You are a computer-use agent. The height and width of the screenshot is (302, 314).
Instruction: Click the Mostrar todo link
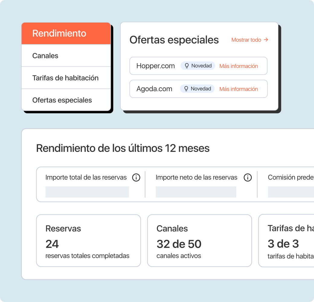point(246,40)
